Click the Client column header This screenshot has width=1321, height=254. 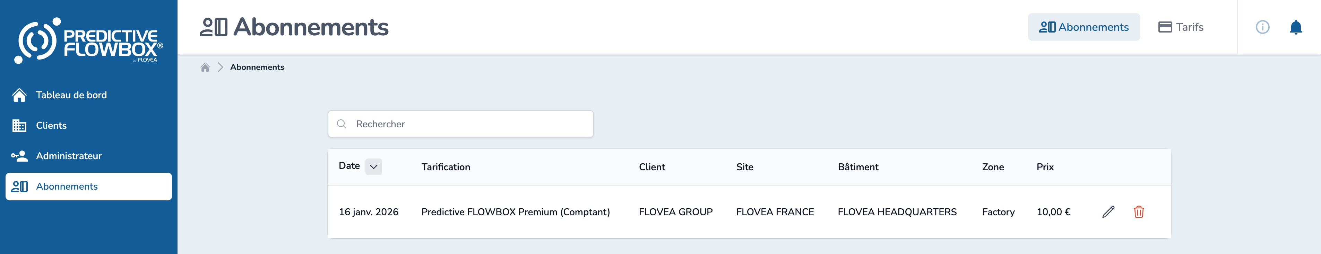[x=652, y=167]
